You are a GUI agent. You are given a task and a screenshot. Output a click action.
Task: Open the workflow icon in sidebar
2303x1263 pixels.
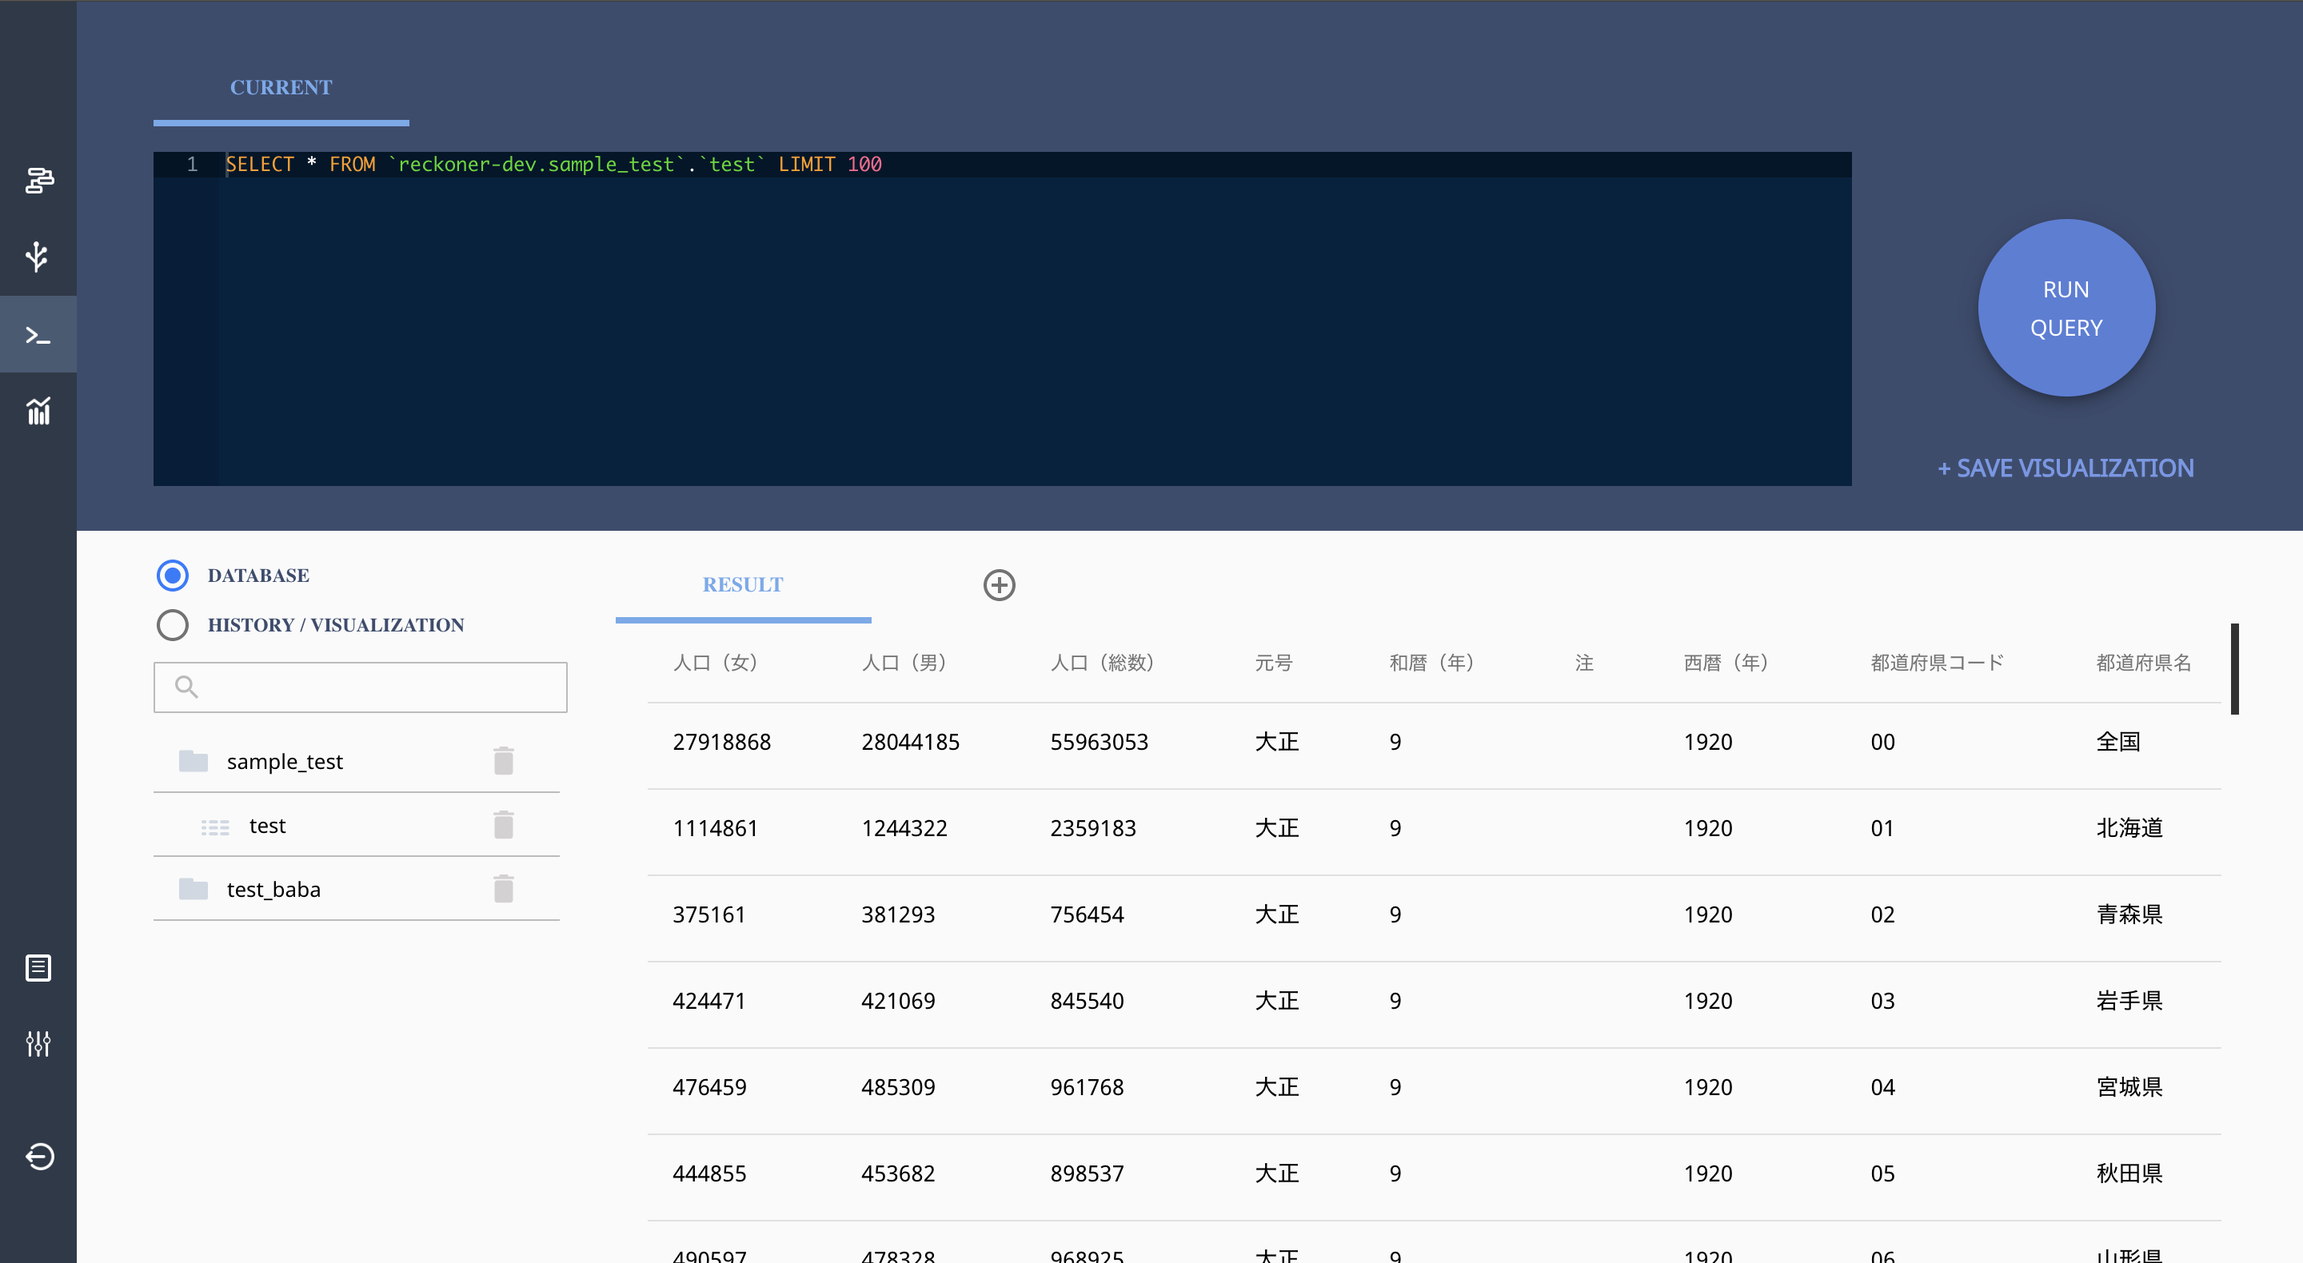click(38, 181)
